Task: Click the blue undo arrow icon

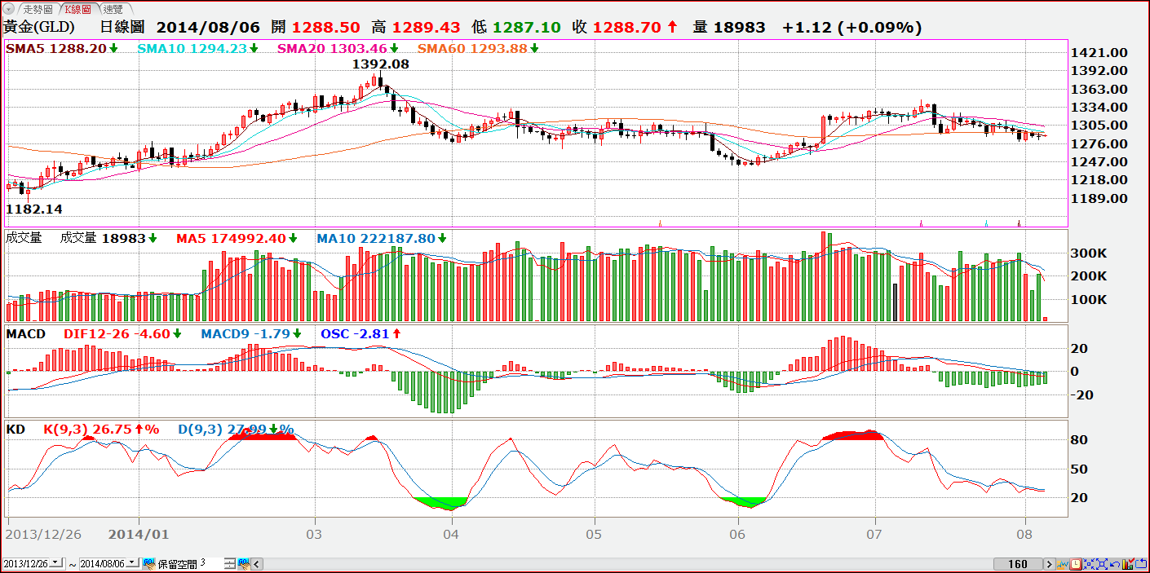Action: point(1115,564)
